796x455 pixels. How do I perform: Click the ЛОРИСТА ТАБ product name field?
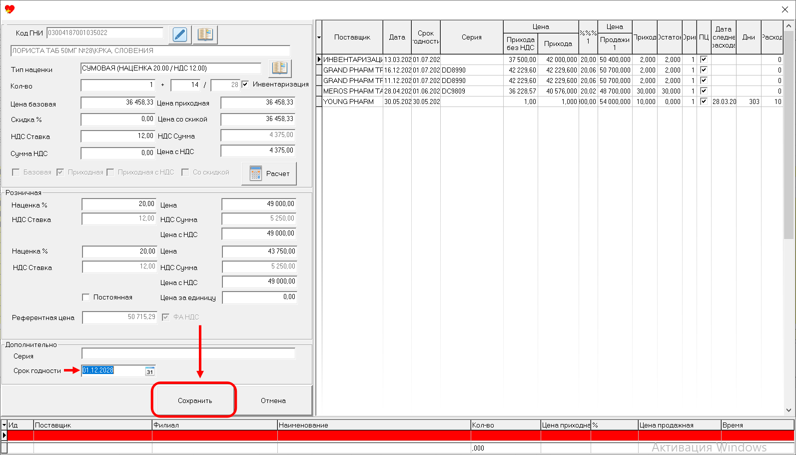(150, 51)
